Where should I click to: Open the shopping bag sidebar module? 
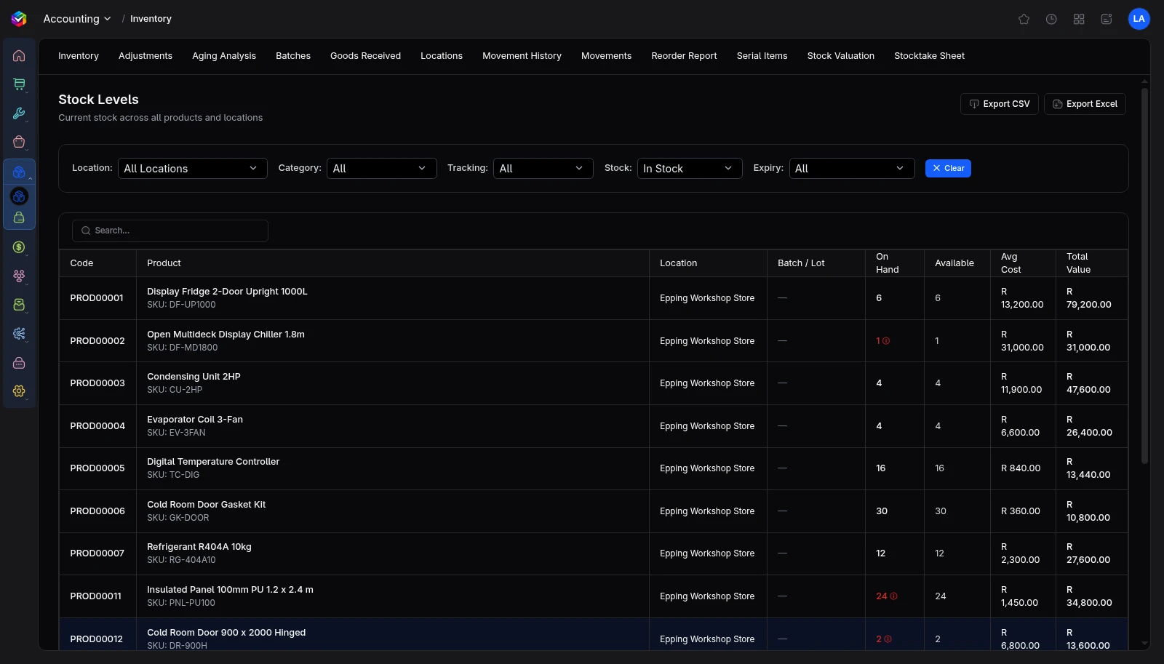(19, 142)
